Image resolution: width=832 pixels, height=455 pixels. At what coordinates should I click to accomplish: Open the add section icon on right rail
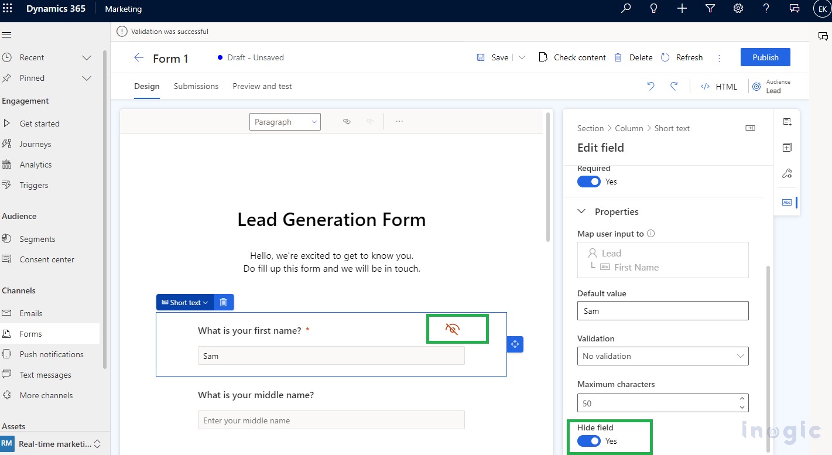click(787, 148)
